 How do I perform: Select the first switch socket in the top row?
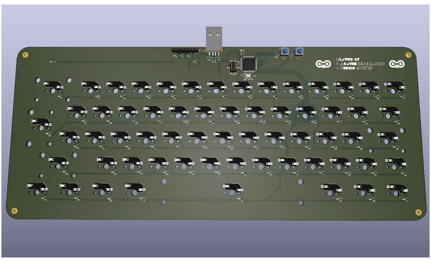click(53, 86)
